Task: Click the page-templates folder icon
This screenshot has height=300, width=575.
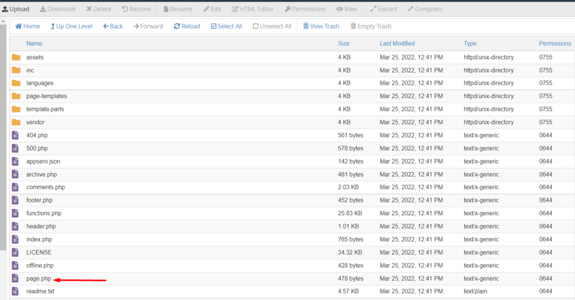Action: [16, 96]
